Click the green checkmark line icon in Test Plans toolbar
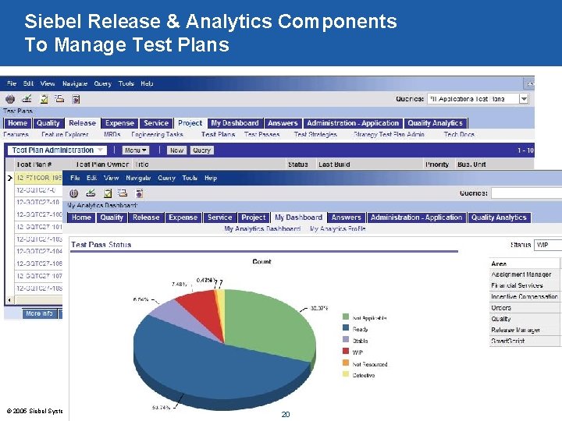562x421 pixels. pos(27,98)
